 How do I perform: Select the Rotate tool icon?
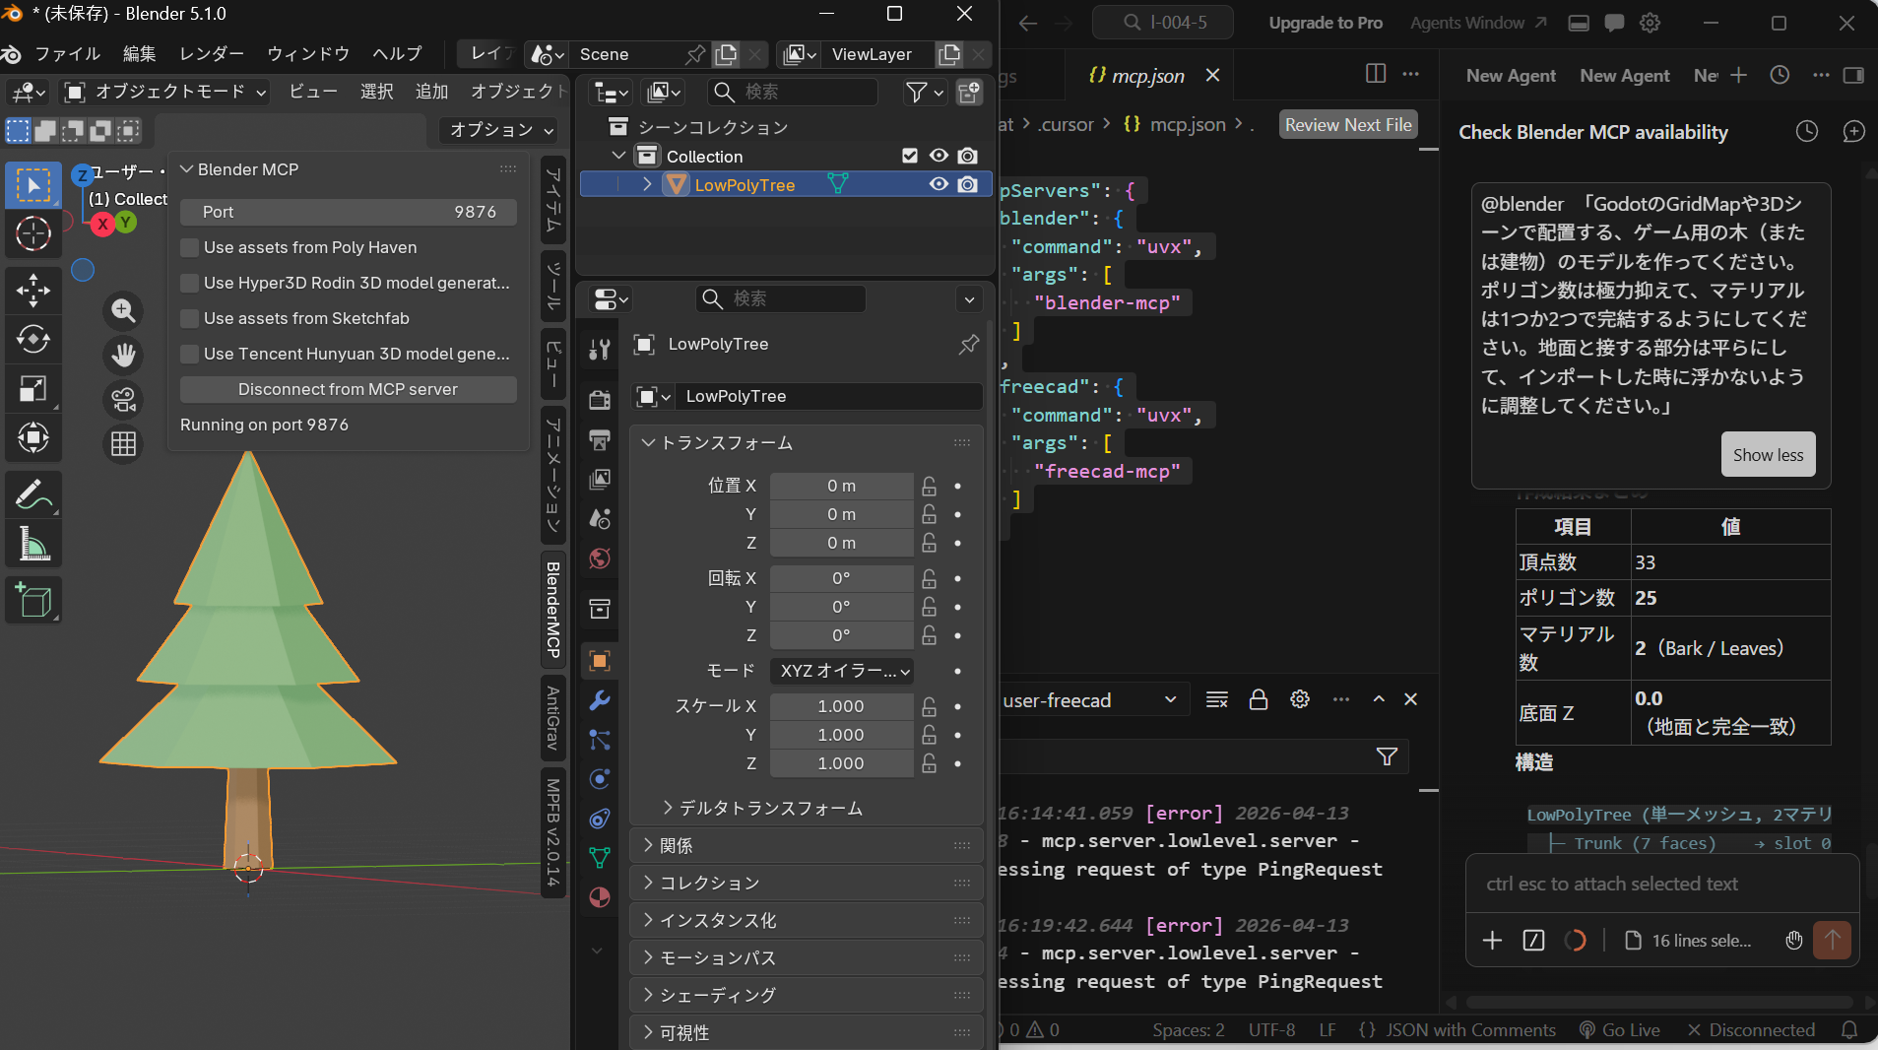point(32,339)
